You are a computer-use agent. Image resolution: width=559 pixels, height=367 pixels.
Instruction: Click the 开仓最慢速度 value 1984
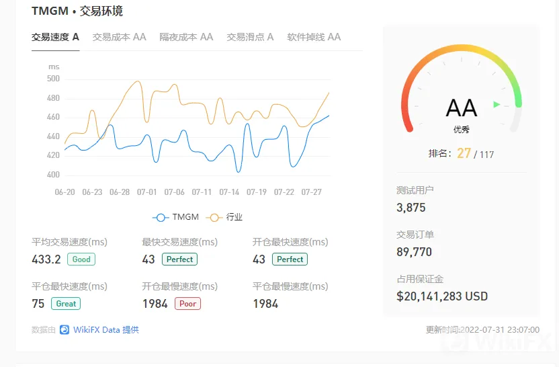click(155, 304)
